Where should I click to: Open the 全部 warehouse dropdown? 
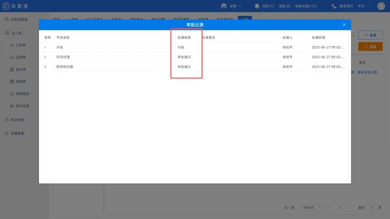click(x=233, y=6)
